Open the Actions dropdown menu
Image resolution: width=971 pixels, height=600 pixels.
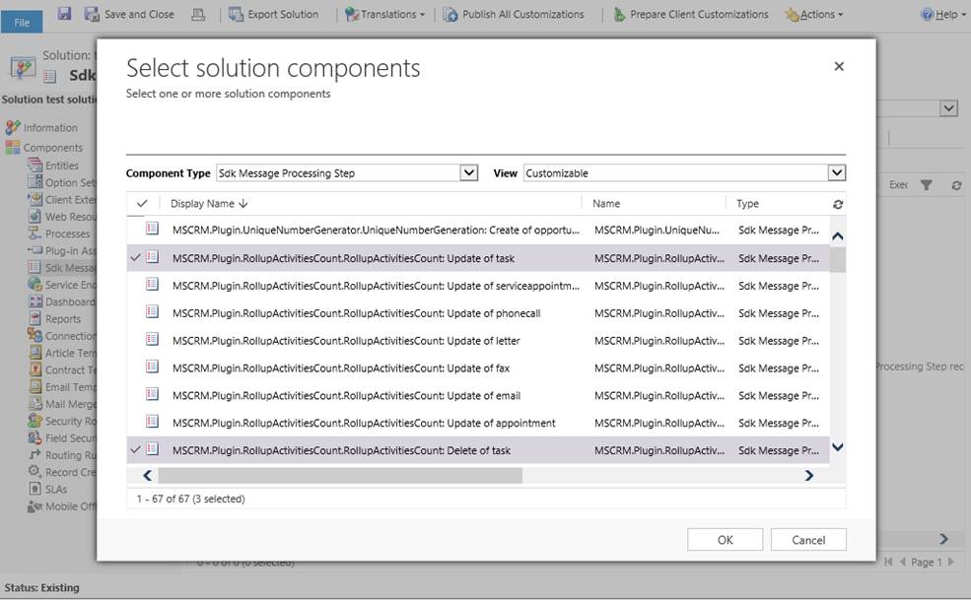(813, 14)
